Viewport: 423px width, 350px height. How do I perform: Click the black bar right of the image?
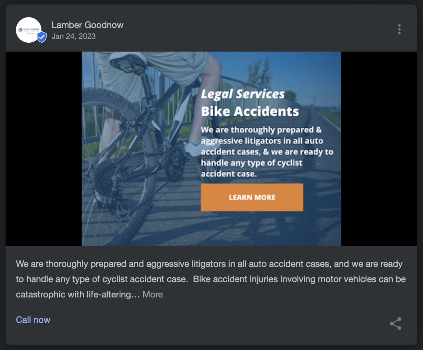379,149
